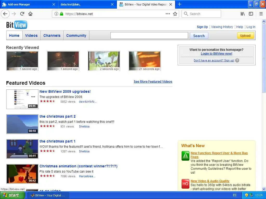Viewport: 266px width, 199px height.
Task: Select the BitView browser tab
Action: click(x=146, y=4)
